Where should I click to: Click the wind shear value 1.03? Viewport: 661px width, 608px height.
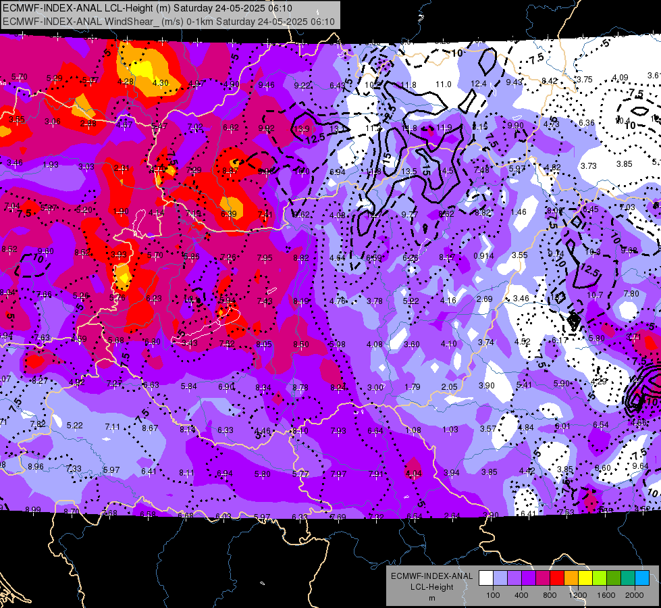click(450, 430)
